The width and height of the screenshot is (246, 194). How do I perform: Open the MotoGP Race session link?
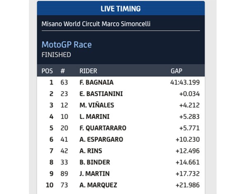(x=67, y=45)
